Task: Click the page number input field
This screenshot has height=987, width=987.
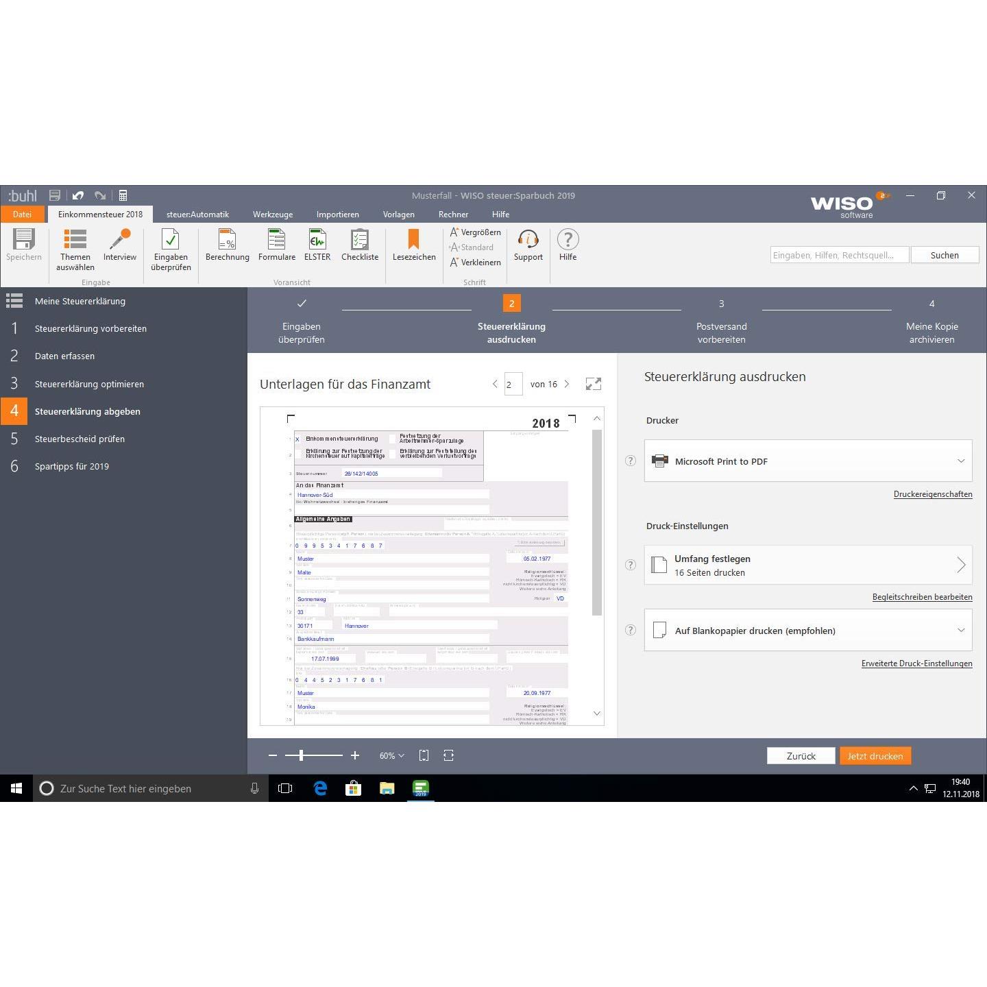Action: (x=513, y=385)
